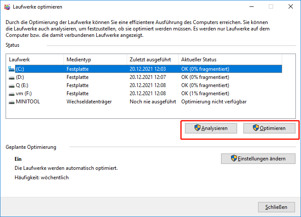Select Q (E:) row's Festplatte media type
Screen dimensions: 301x217
(x=77, y=85)
